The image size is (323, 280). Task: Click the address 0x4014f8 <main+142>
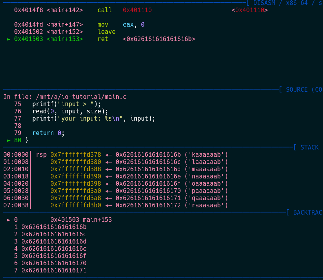pyautogui.click(x=48, y=10)
